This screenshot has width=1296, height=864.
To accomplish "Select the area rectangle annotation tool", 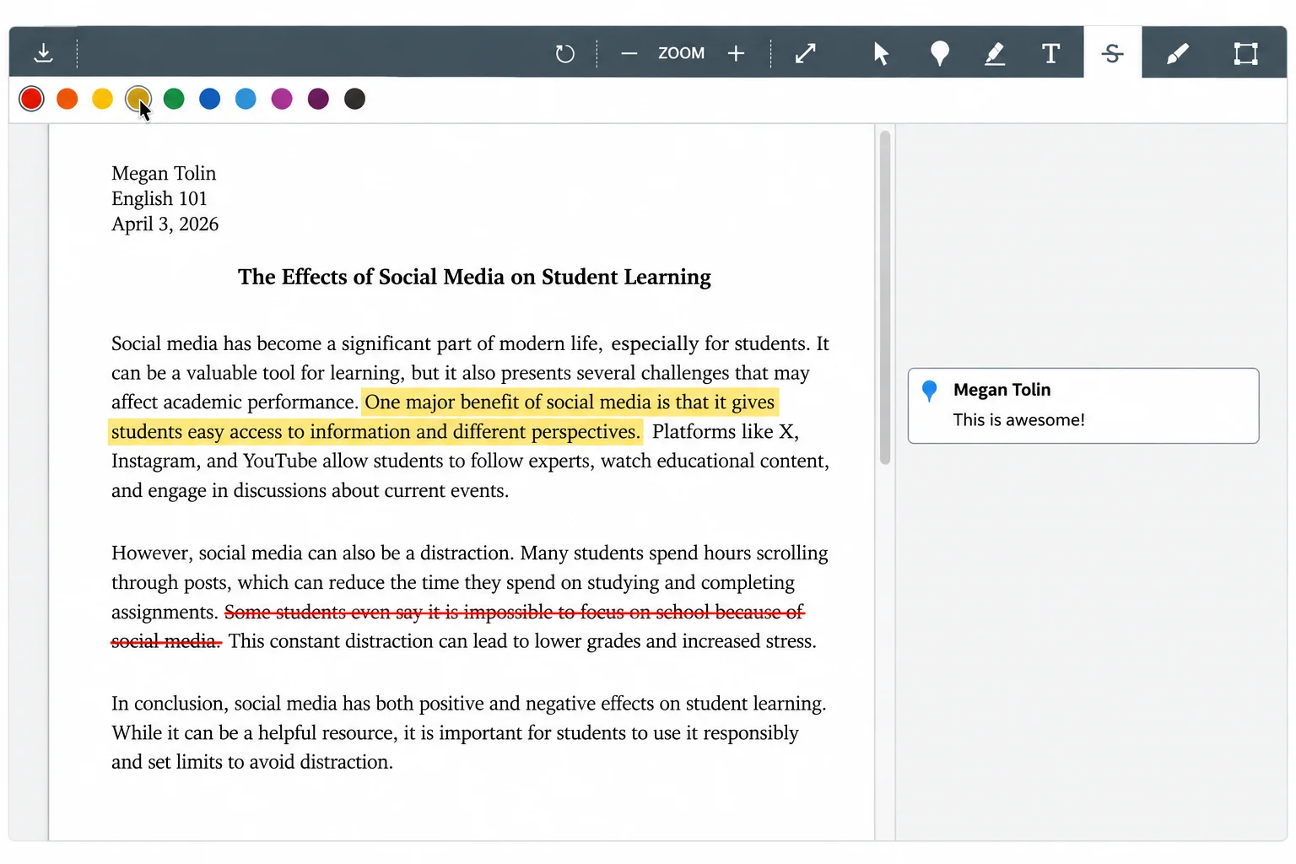I will (x=1245, y=53).
